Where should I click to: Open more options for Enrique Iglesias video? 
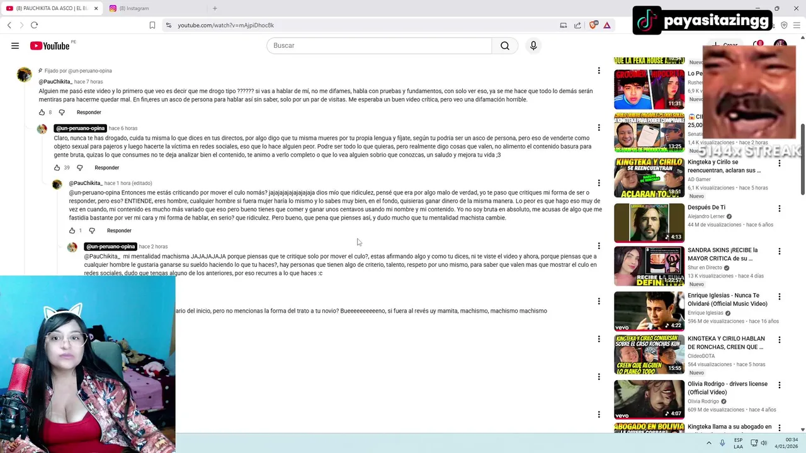click(x=780, y=296)
